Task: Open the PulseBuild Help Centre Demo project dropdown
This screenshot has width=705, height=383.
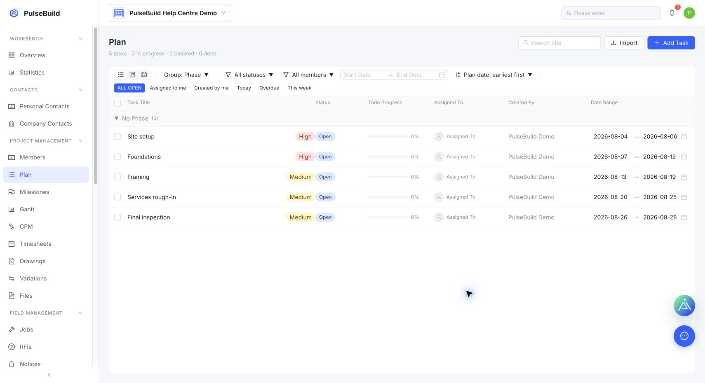Action: coord(170,13)
